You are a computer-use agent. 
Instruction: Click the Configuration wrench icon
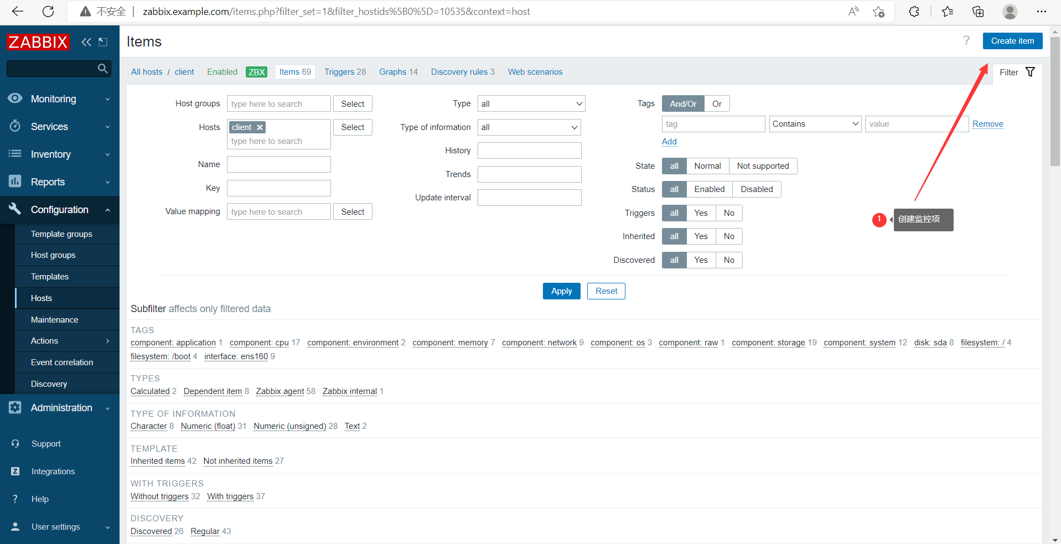coord(15,209)
